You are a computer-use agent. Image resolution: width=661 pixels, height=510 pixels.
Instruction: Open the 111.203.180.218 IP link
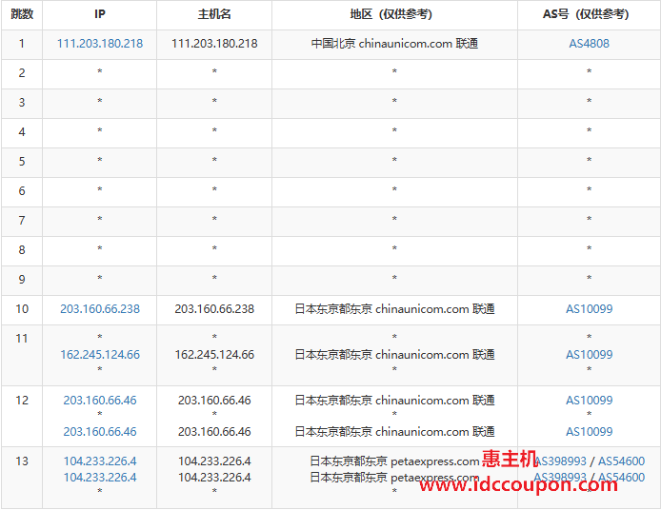tap(100, 44)
